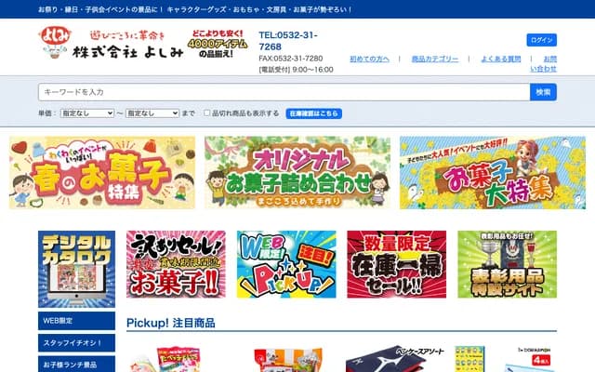Viewport: 595px width, 372px height.
Task: Toggle 品切れ商品も表示する checkbox
Action: click(x=206, y=113)
